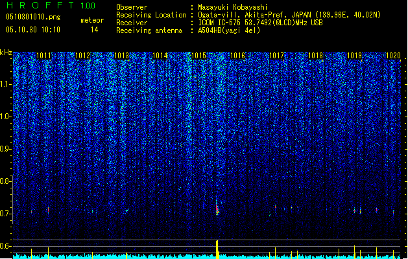408x259 pixels.
Task: Click the 1019 time marker
Action: [x=354, y=56]
